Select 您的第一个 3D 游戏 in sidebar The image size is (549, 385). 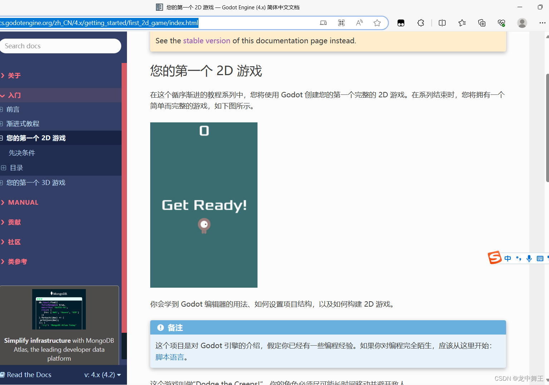tap(35, 182)
